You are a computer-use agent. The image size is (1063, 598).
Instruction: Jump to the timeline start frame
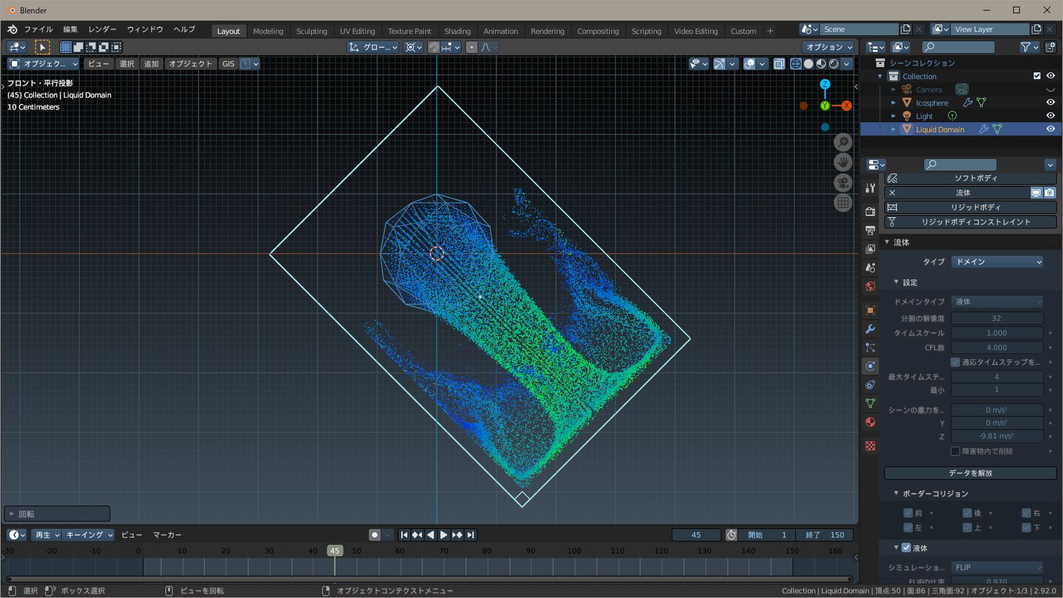(404, 535)
